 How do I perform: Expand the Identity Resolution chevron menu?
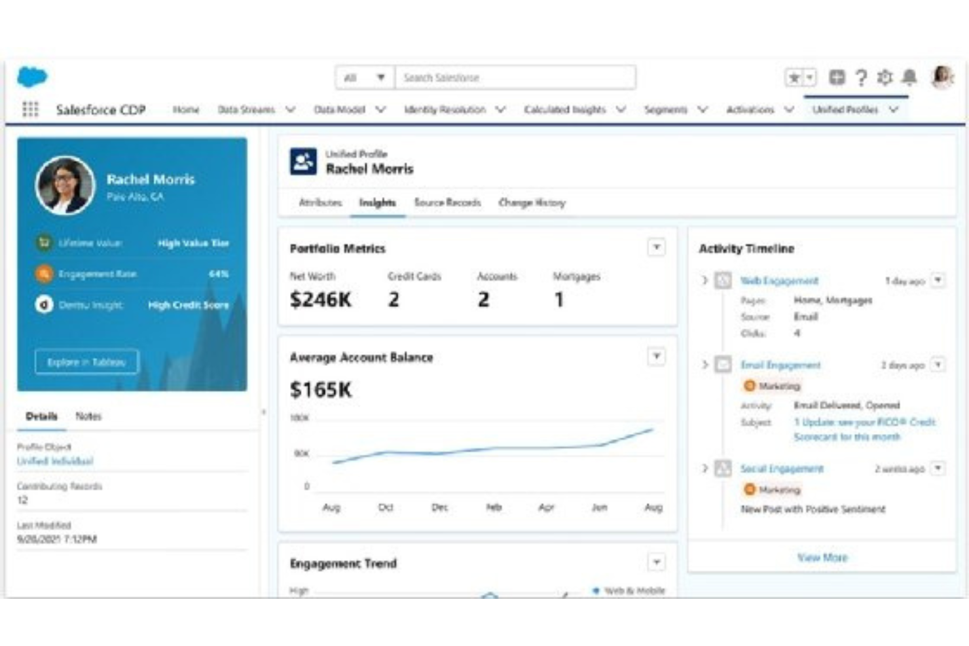(501, 110)
